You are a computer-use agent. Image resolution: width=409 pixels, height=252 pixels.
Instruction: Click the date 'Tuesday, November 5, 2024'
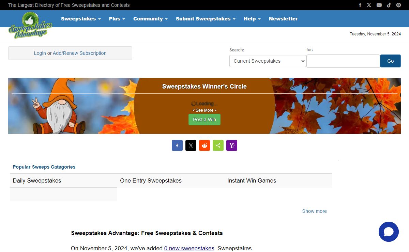tap(375, 34)
